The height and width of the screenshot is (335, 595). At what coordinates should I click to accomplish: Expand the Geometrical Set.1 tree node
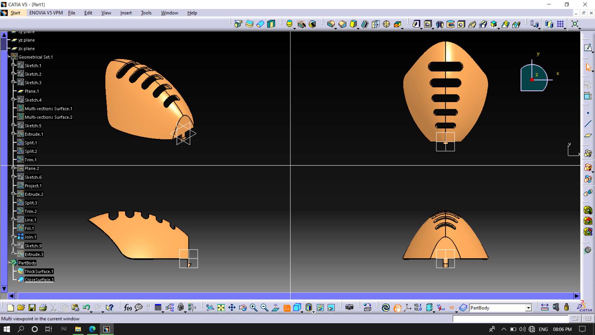tap(9, 57)
